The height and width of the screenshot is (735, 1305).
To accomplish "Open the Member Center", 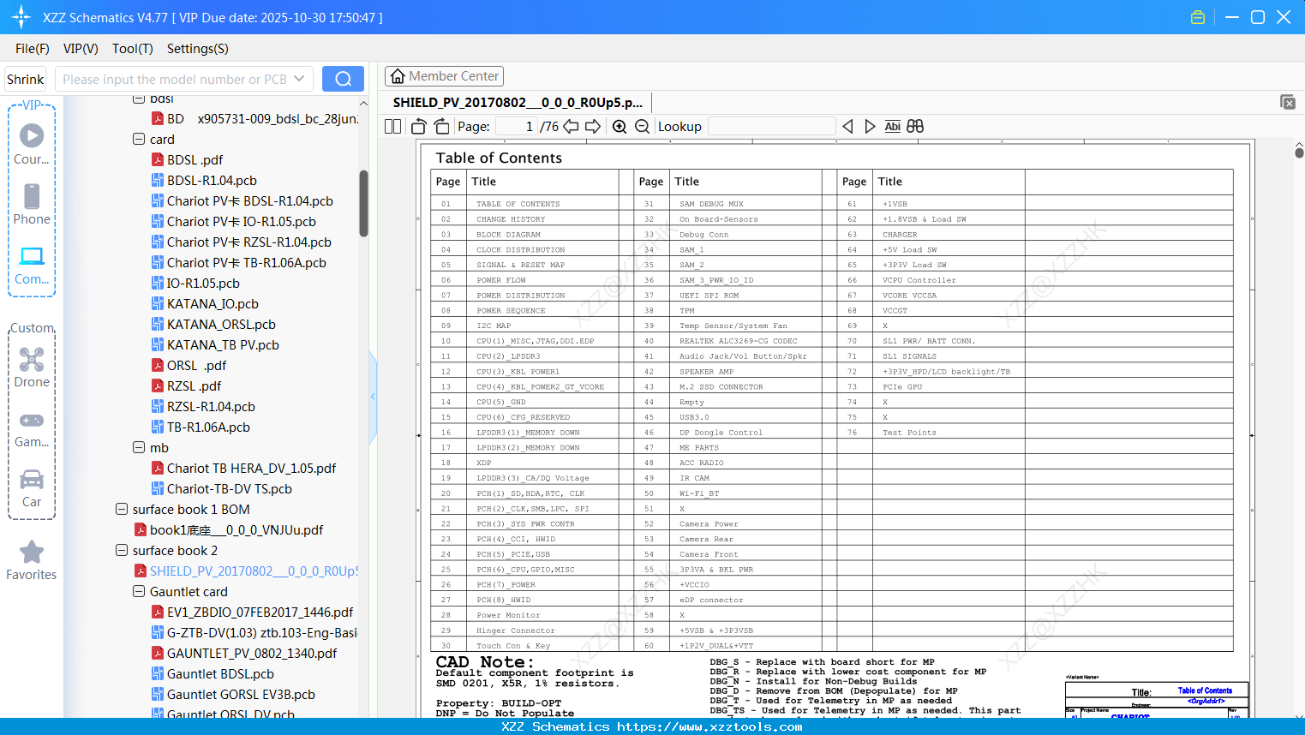I will (444, 76).
